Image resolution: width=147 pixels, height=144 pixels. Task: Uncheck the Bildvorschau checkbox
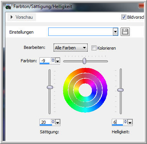coord(124,17)
